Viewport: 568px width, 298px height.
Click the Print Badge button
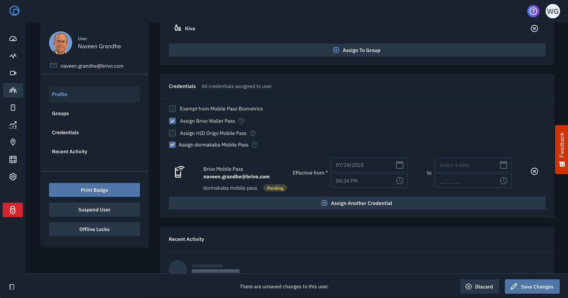coord(94,190)
